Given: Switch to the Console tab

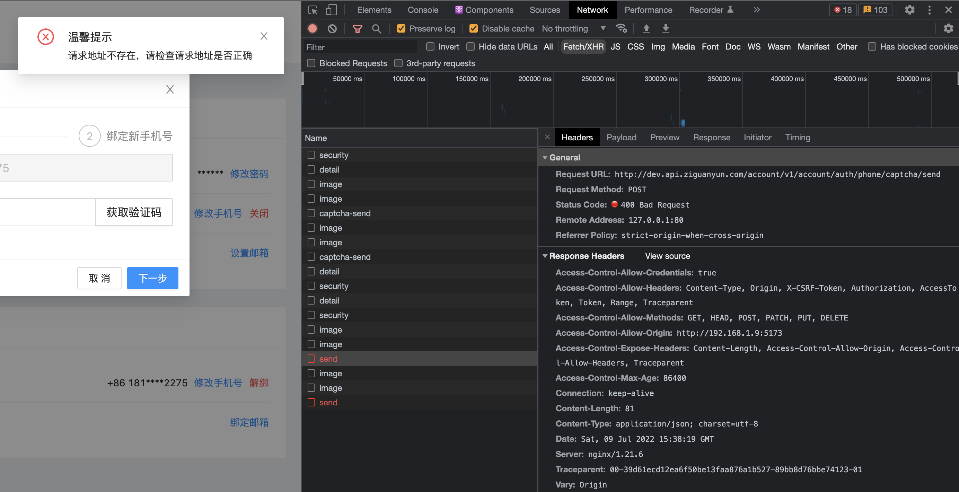Looking at the screenshot, I should coord(423,10).
